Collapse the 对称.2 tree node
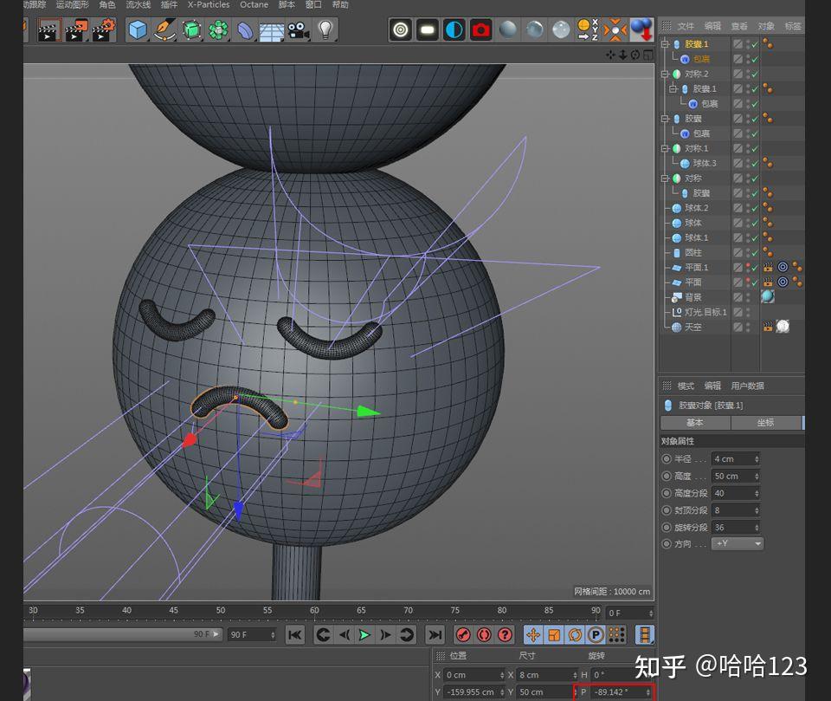 665,75
